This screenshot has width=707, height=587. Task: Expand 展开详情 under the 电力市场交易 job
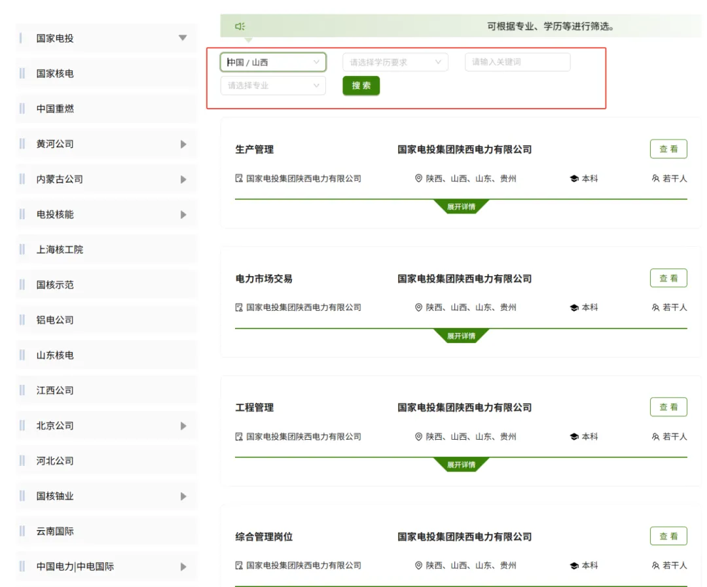461,336
